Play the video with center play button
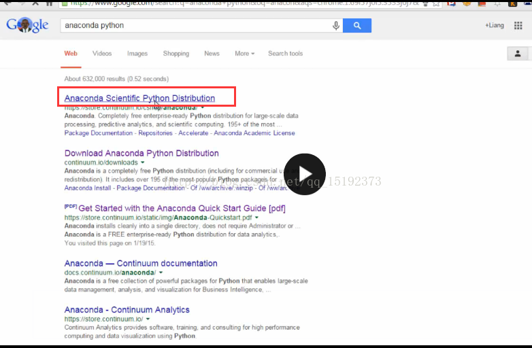The image size is (532, 348). [304, 174]
